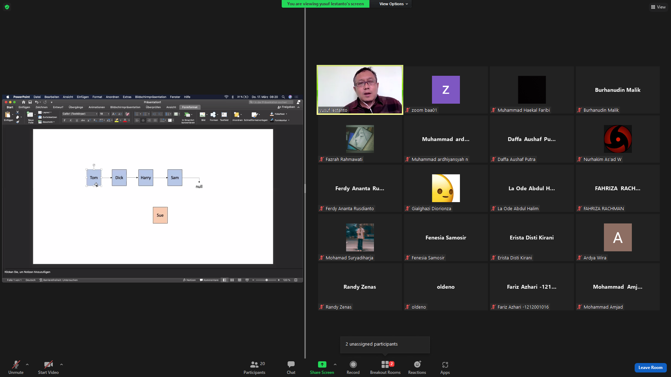Open the Reactions menu
Viewport: 671px width, 377px height.
[417, 368]
